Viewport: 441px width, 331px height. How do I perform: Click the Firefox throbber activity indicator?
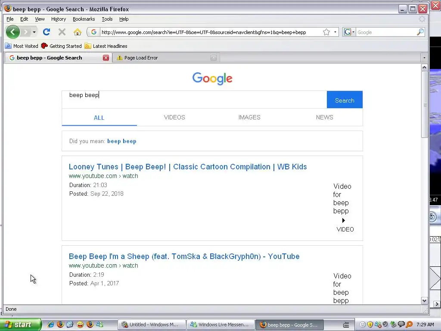(422, 19)
